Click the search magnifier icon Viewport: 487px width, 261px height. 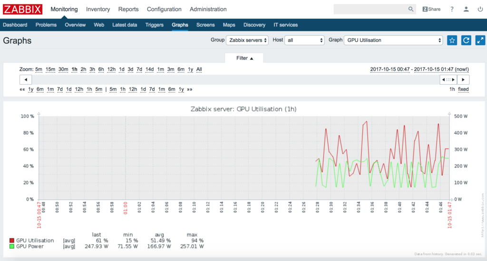(410, 10)
